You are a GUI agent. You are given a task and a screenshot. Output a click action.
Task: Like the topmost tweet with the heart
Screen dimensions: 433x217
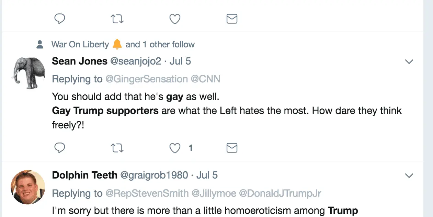[x=175, y=19]
